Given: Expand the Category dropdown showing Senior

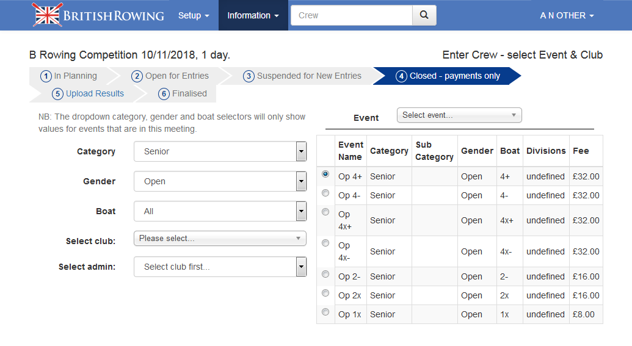Looking at the screenshot, I should 220,151.
